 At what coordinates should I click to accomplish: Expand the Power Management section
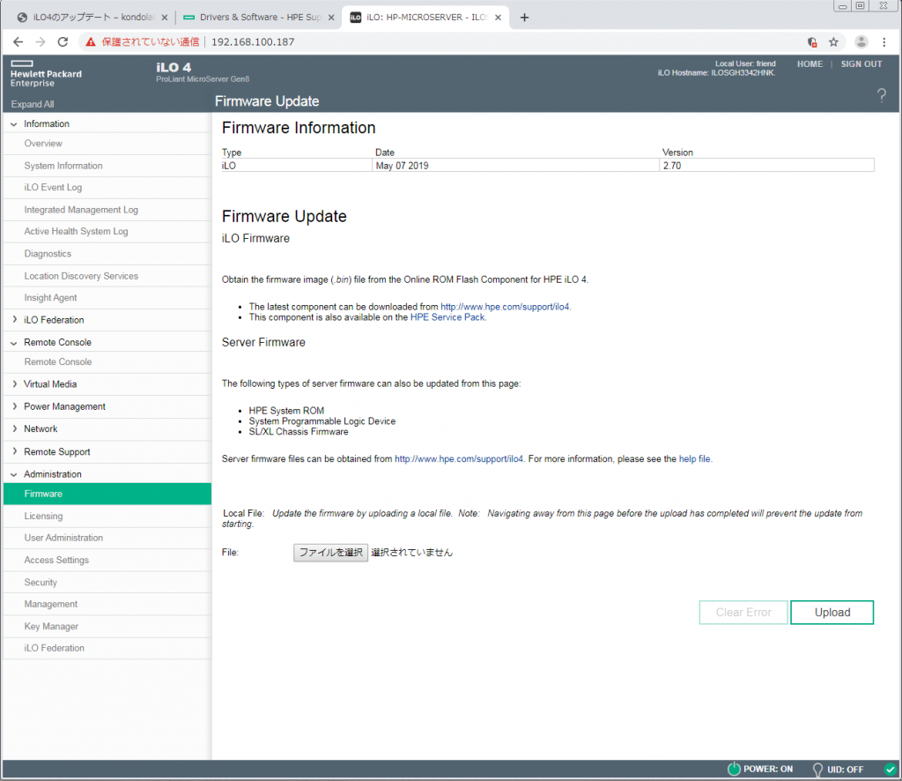(x=64, y=406)
